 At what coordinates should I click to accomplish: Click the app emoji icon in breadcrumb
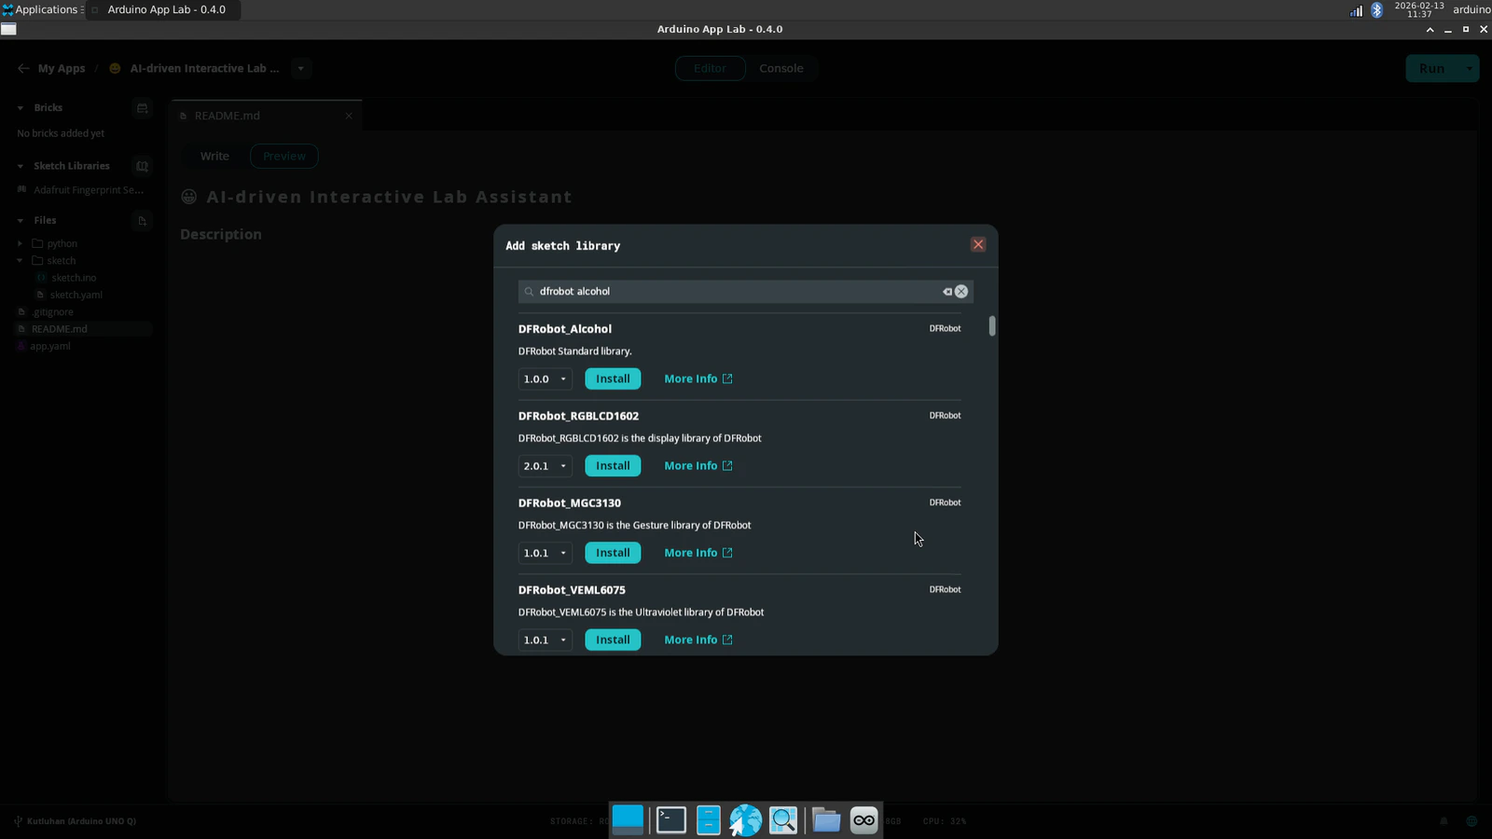coord(115,68)
